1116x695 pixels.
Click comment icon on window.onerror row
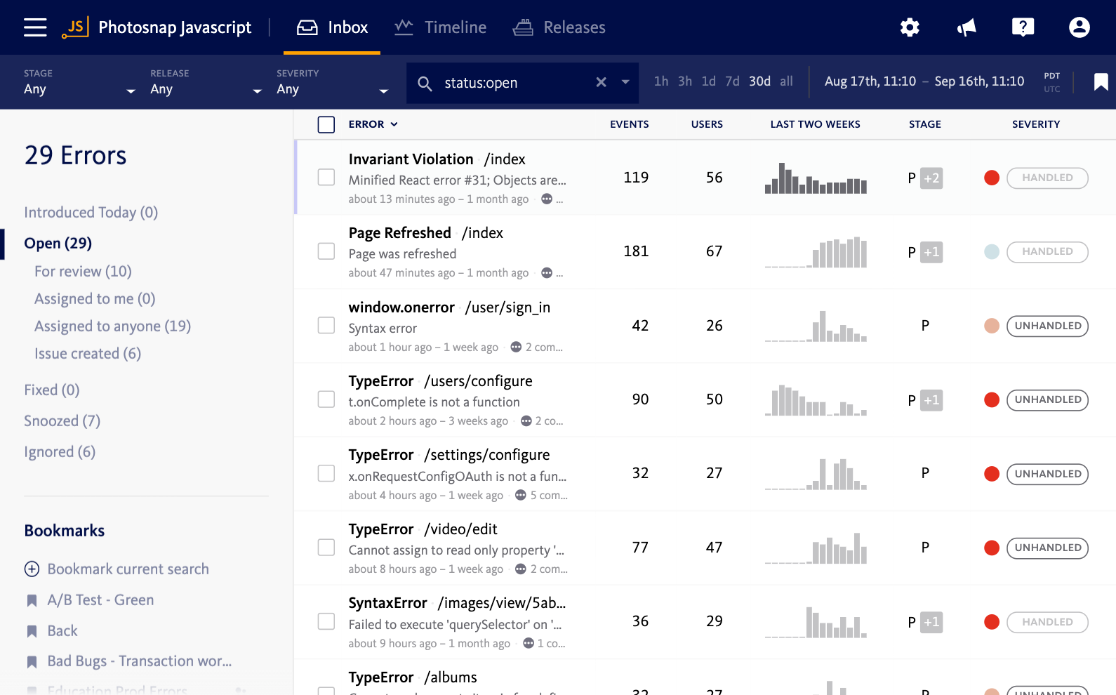pyautogui.click(x=516, y=347)
